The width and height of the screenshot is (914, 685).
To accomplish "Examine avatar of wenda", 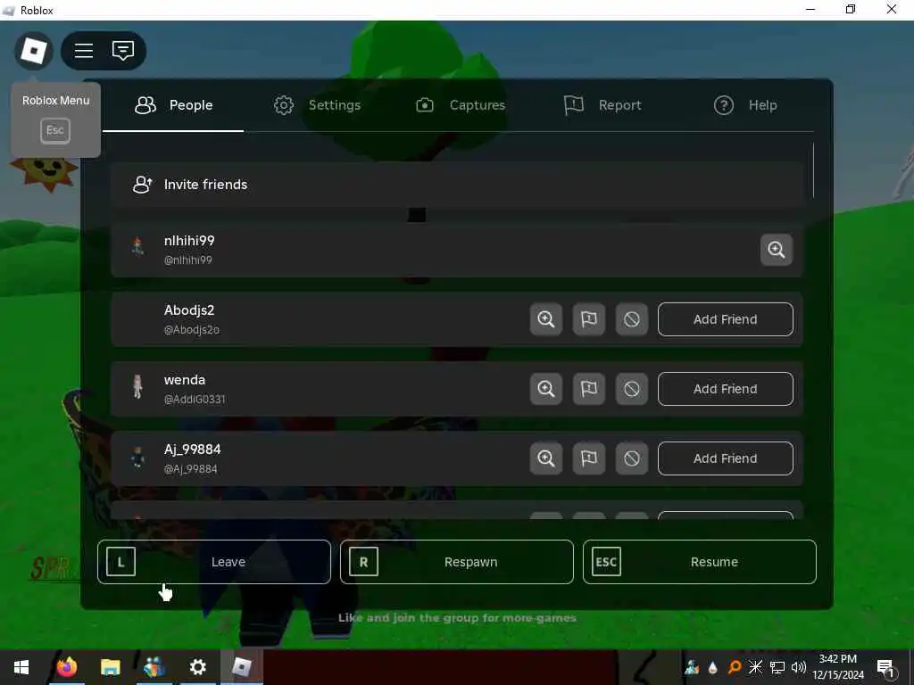I will coord(546,389).
